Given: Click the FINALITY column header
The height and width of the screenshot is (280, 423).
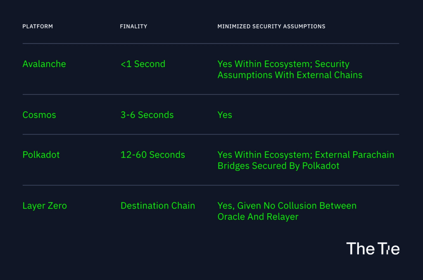Looking at the screenshot, I should (133, 26).
